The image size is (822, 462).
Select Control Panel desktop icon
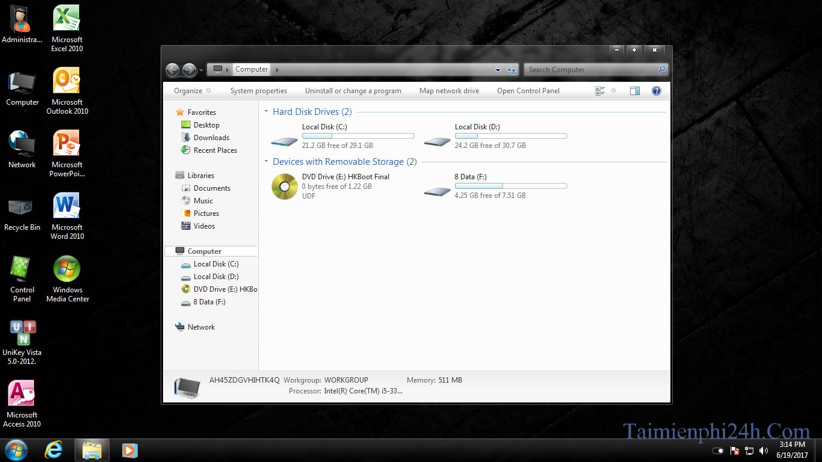[22, 279]
